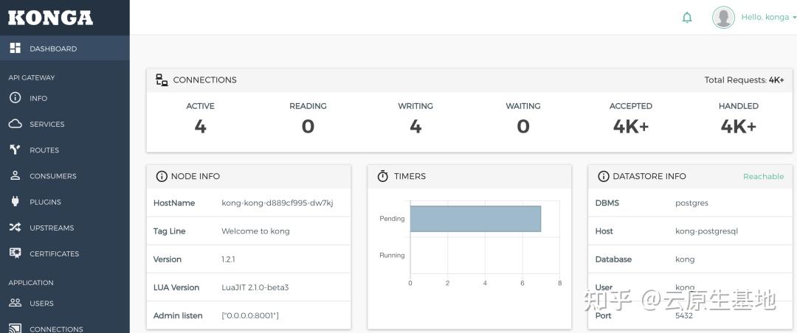Click the Pending bar in Timers chart
The width and height of the screenshot is (797, 333).
pos(475,219)
